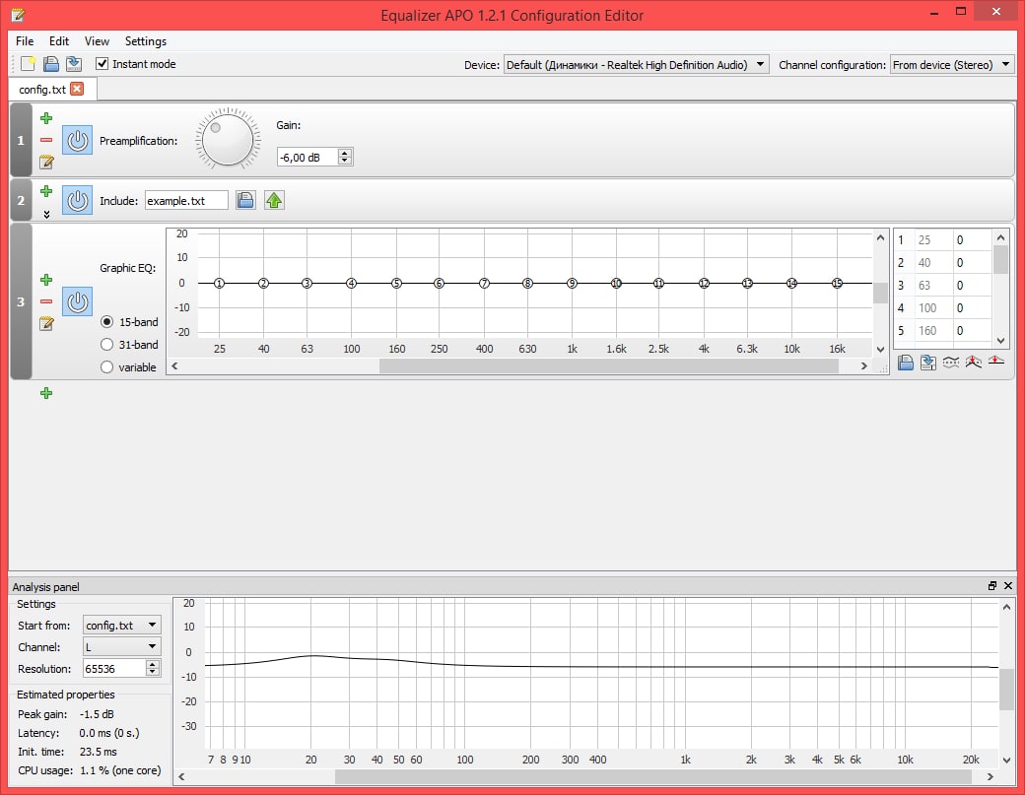Screen dimensions: 1025x795
Task: Open the Device dropdown
Action: pos(636,65)
